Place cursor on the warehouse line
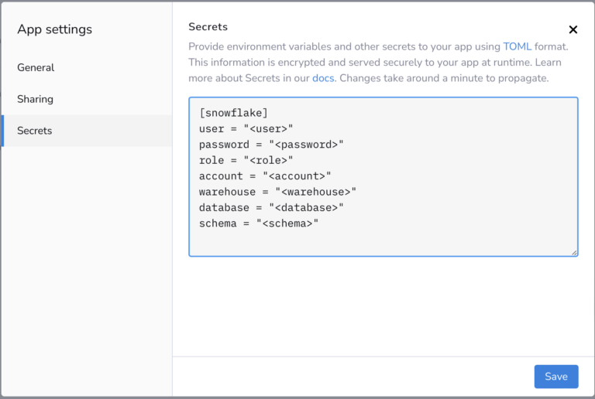The height and width of the screenshot is (399, 595). click(277, 192)
